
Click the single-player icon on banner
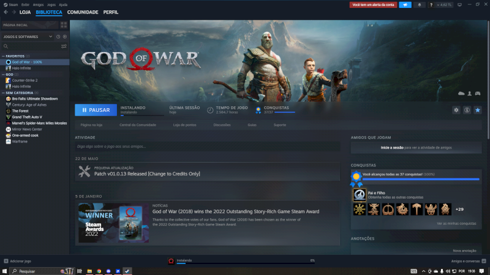click(x=469, y=94)
